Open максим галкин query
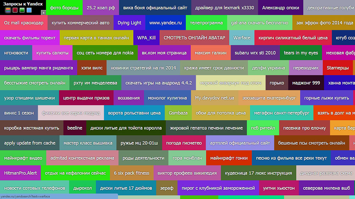 tap(211, 53)
